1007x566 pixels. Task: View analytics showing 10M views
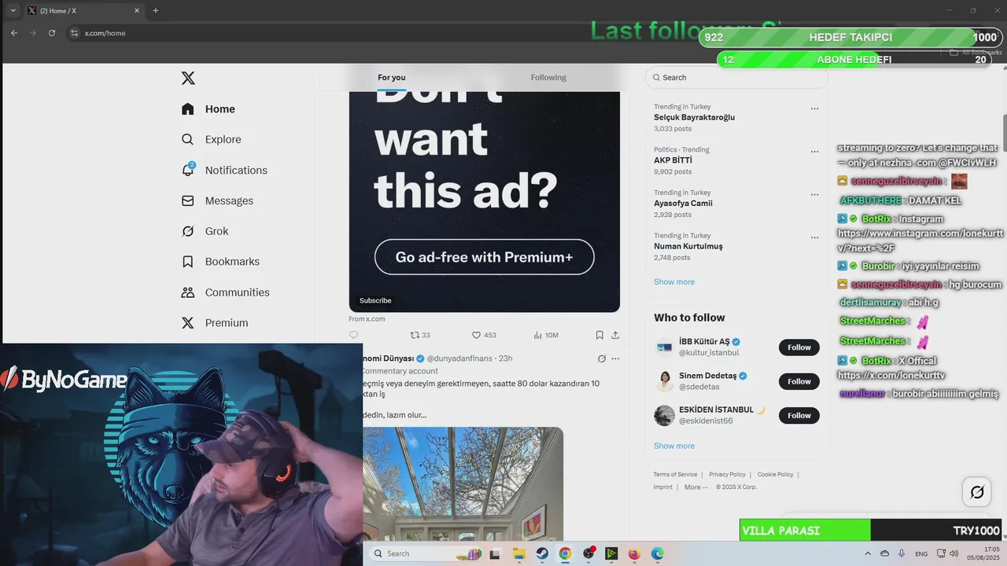tap(546, 335)
